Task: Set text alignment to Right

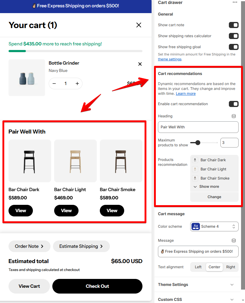Action: coord(230,267)
